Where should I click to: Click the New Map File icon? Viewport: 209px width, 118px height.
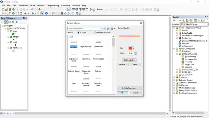(3, 10)
